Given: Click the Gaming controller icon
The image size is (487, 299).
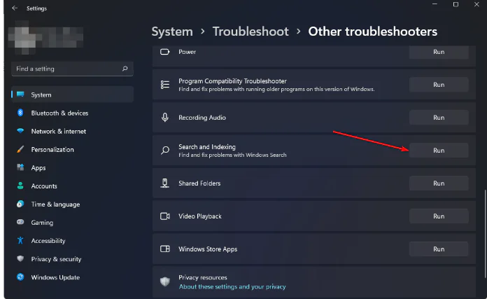Looking at the screenshot, I should pyautogui.click(x=20, y=222).
